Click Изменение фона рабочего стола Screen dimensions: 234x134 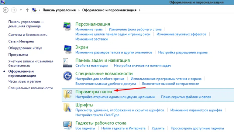pos(135,29)
